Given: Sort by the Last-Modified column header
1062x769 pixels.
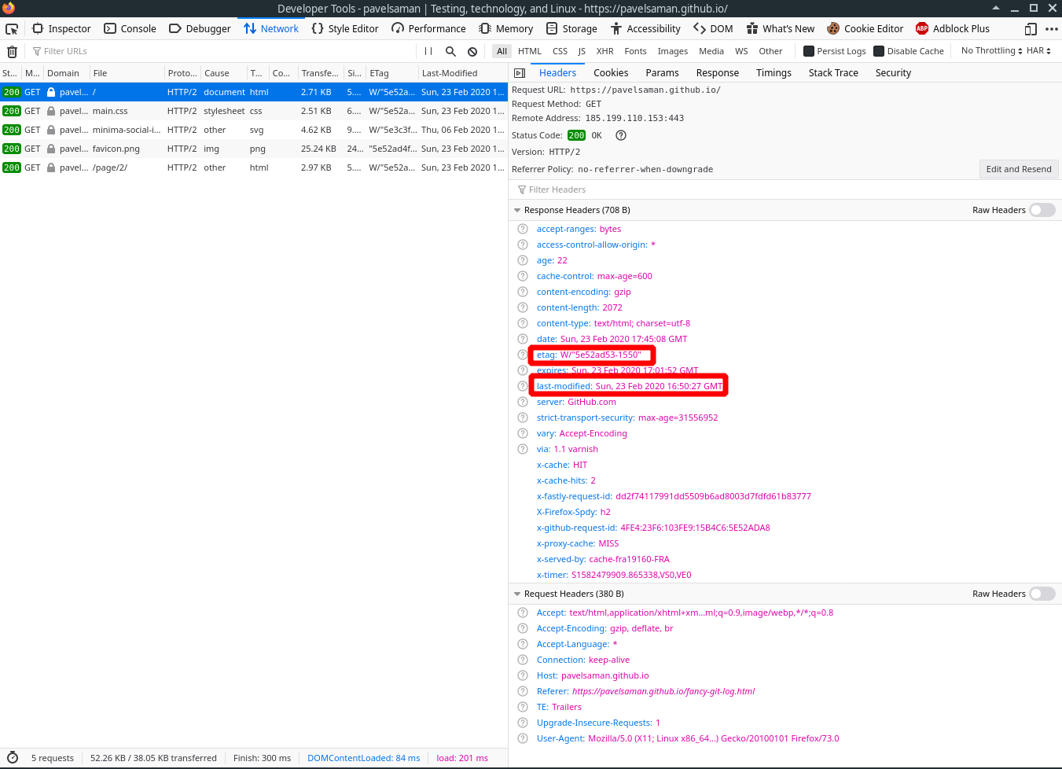Looking at the screenshot, I should pyautogui.click(x=462, y=73).
